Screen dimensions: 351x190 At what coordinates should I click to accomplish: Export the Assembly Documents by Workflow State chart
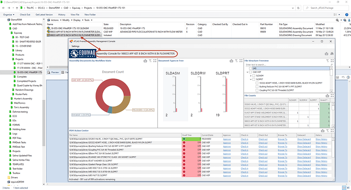(x=145, y=61)
